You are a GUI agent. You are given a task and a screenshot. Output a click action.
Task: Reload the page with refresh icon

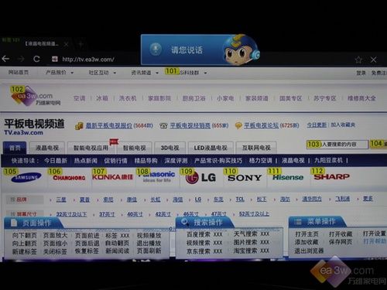[x=36, y=59]
